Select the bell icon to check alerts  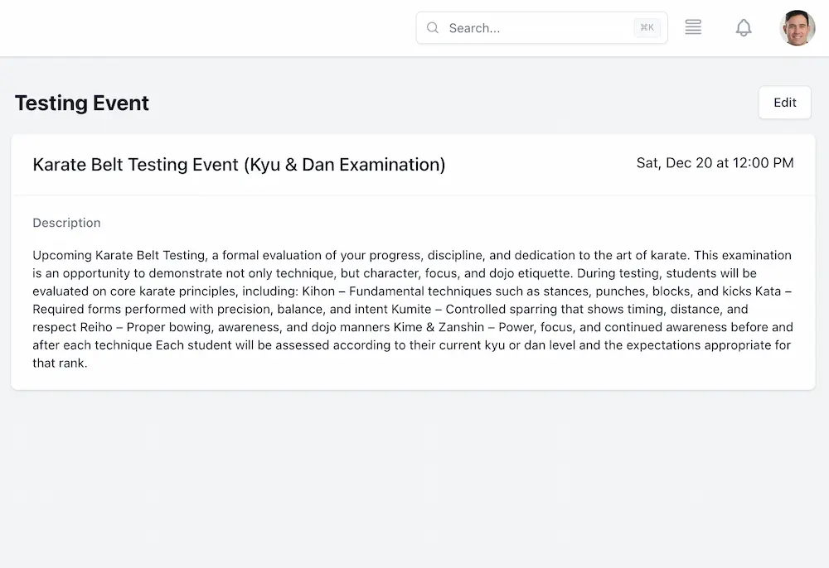pos(744,27)
